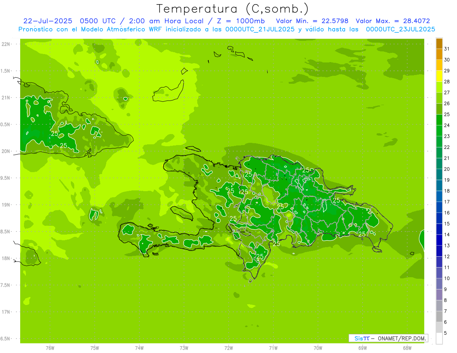Click the 17N latitude label
Screen dimensions: 457x353
tap(6, 312)
